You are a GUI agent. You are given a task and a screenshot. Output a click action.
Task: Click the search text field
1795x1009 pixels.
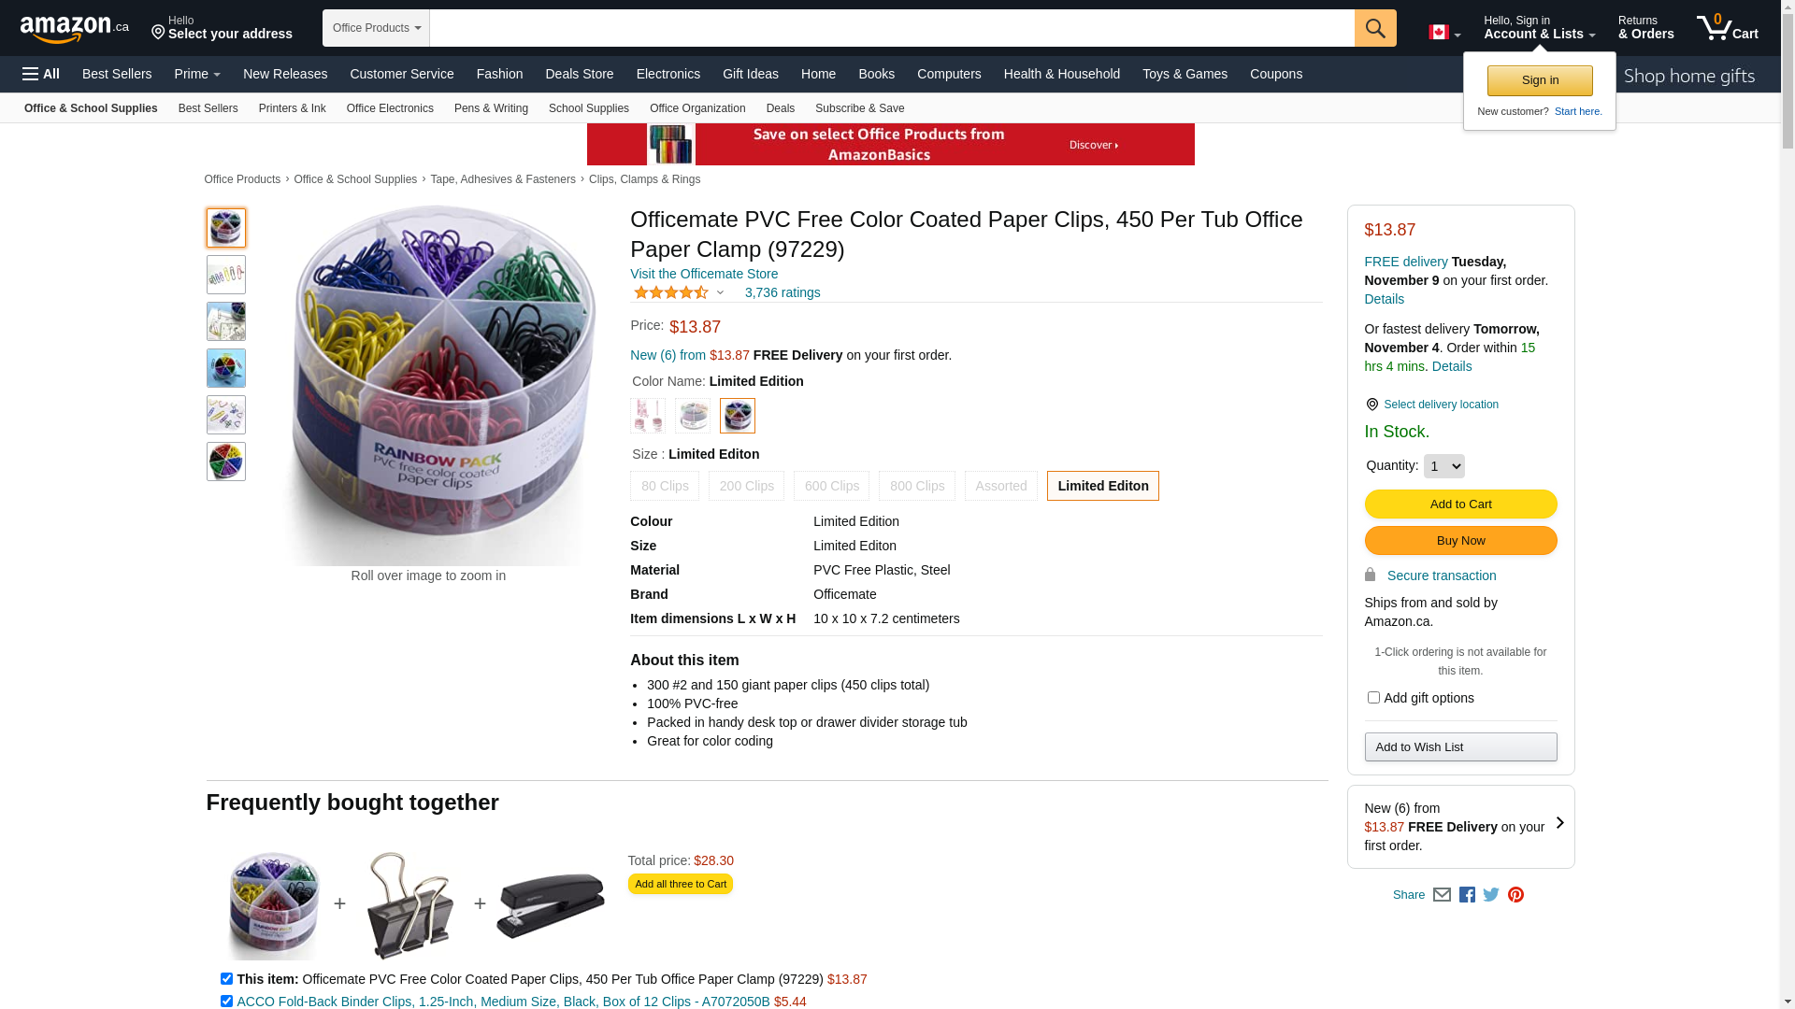(x=891, y=28)
